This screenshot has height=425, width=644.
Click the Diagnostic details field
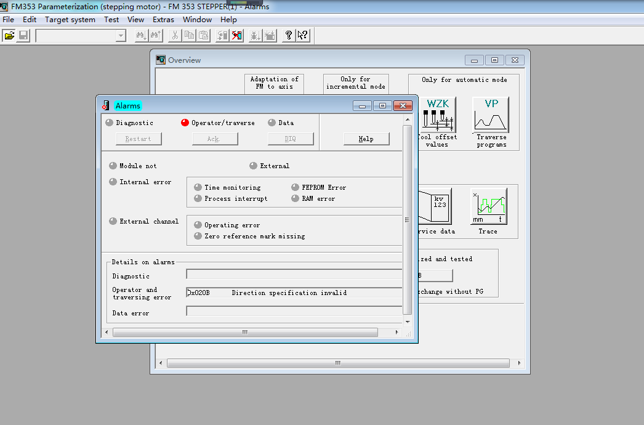294,274
